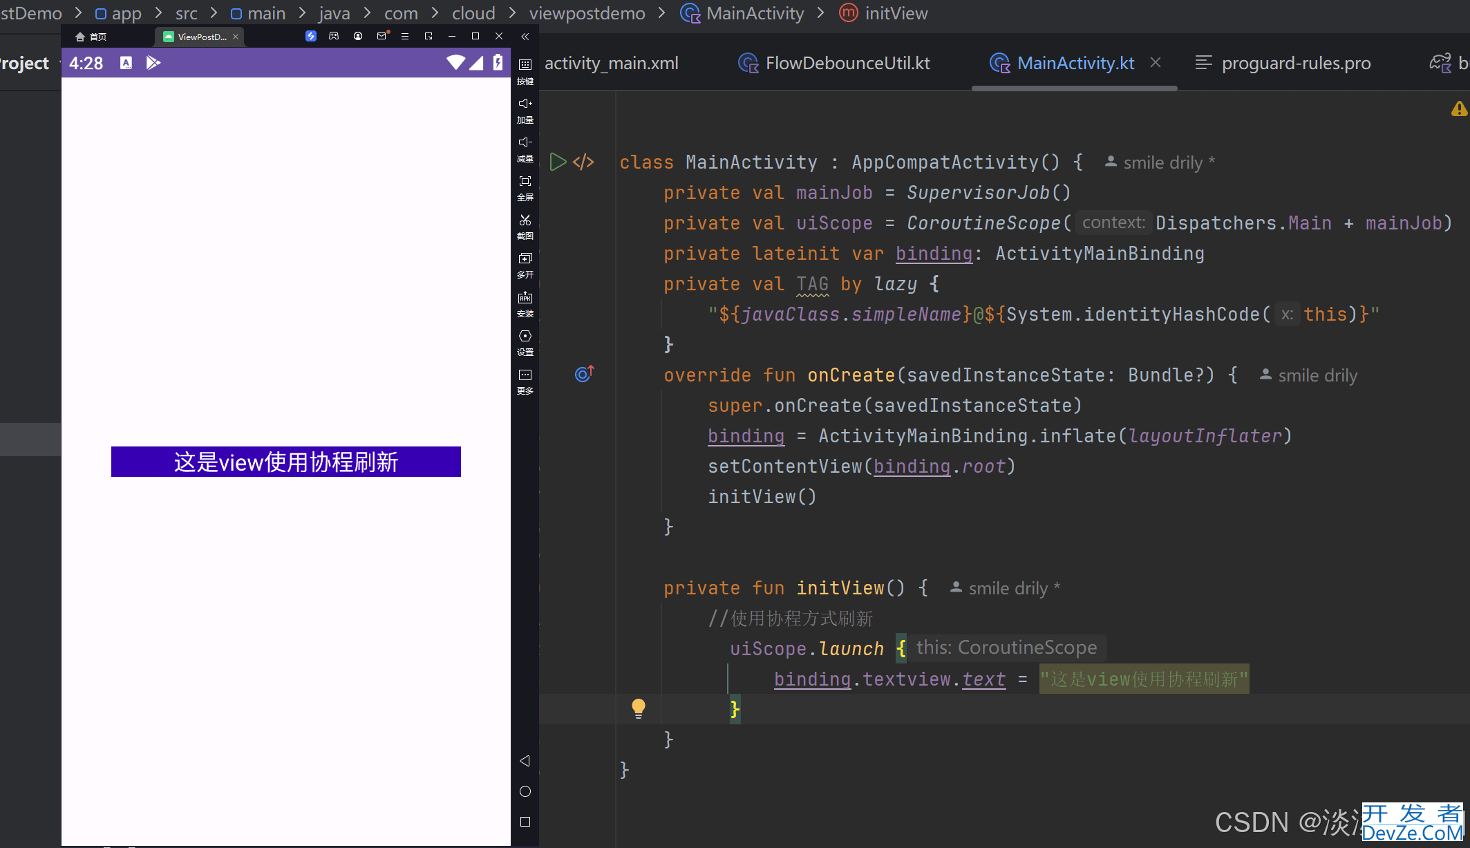
Task: Open the mail notifications icon
Action: [x=381, y=36]
